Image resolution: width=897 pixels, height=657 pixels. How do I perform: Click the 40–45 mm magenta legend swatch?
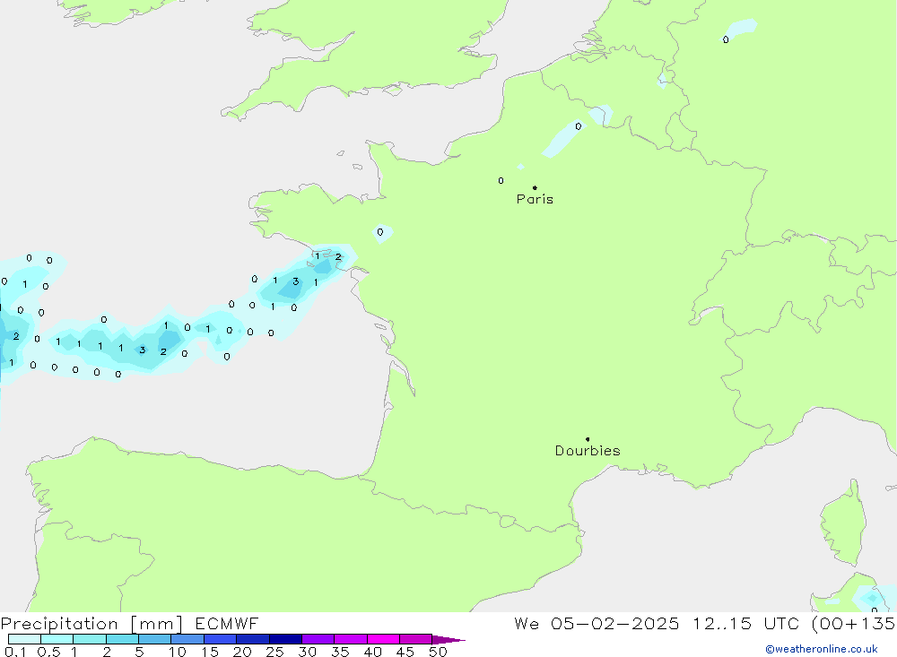[383, 639]
